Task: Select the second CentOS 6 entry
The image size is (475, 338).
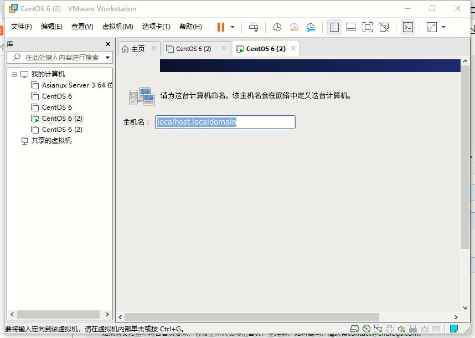Action: pos(57,107)
